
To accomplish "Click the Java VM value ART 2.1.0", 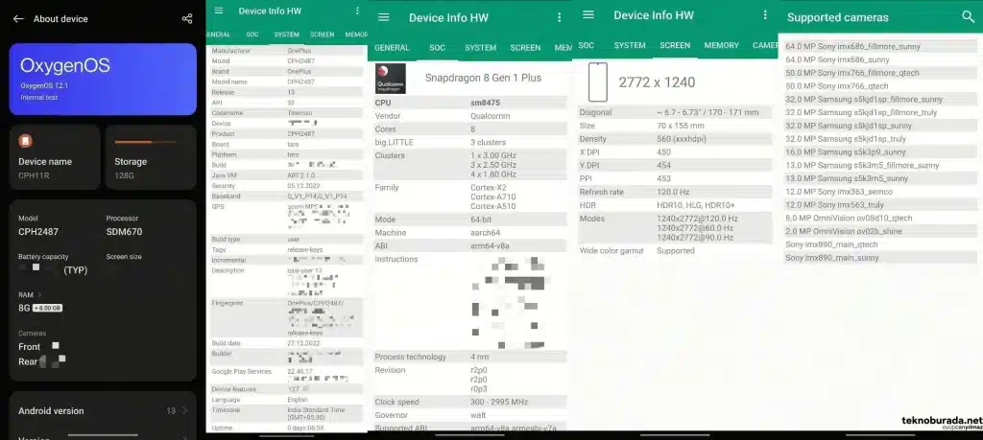I will 303,175.
